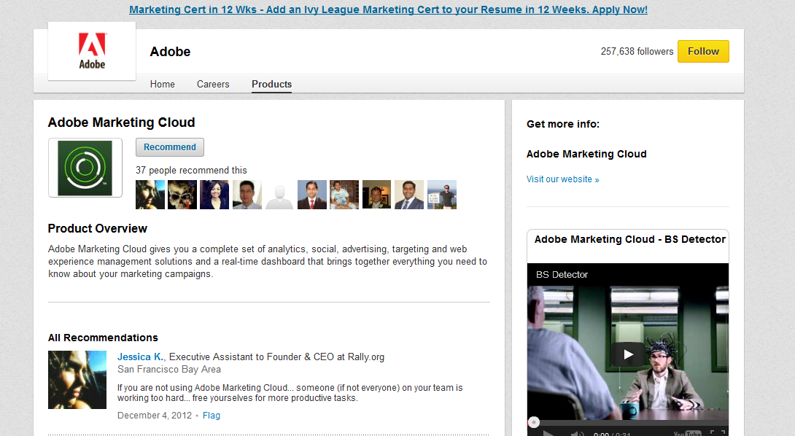Open Jessica K.'s profile link
795x436 pixels.
(141, 357)
